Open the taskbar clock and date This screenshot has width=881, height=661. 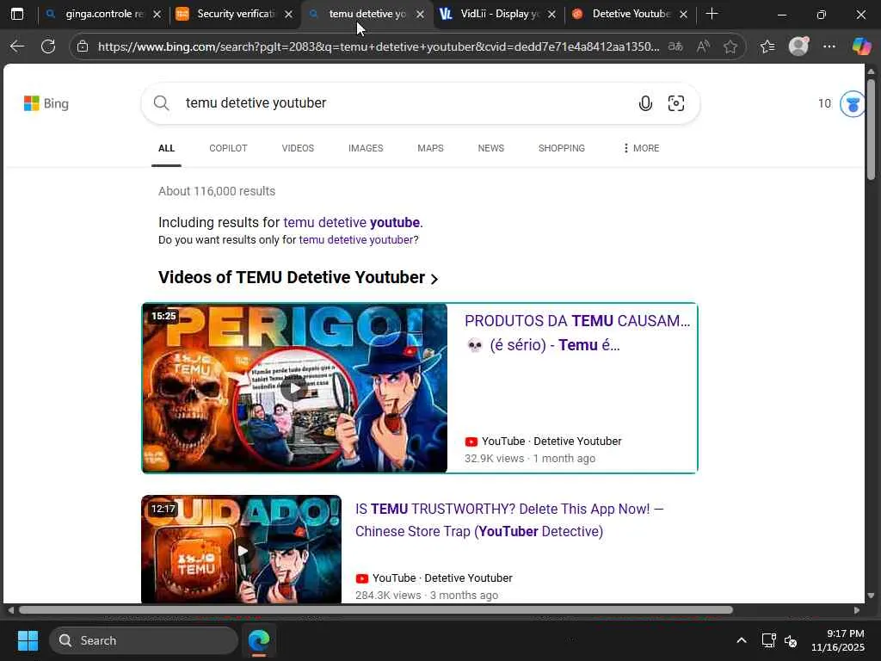coord(838,640)
